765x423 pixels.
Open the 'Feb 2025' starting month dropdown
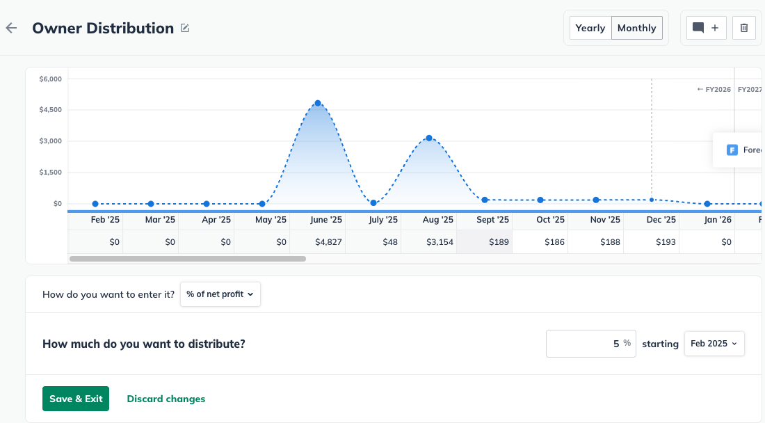tap(714, 344)
